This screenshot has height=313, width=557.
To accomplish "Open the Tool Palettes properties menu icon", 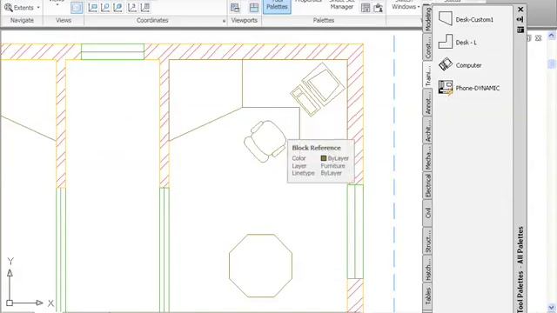I will pyautogui.click(x=520, y=30).
